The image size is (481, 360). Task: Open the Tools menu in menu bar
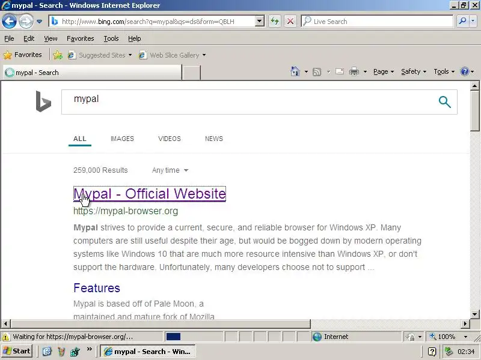[x=111, y=38]
